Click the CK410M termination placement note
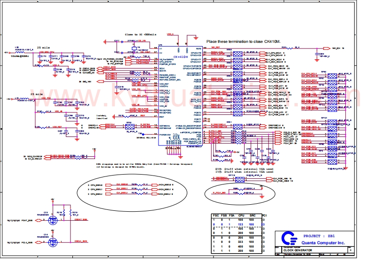 (243, 42)
